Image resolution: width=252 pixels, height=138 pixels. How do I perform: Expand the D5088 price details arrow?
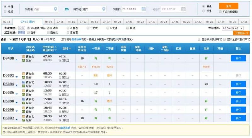click(x=17, y=102)
